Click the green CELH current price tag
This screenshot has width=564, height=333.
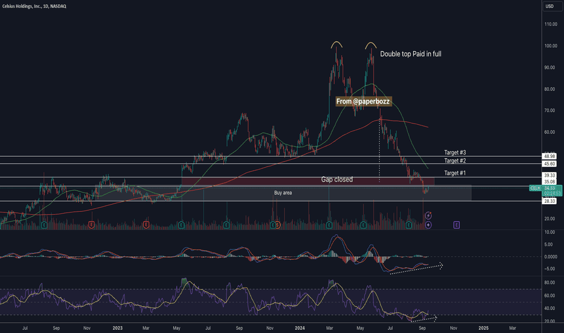[546, 191]
